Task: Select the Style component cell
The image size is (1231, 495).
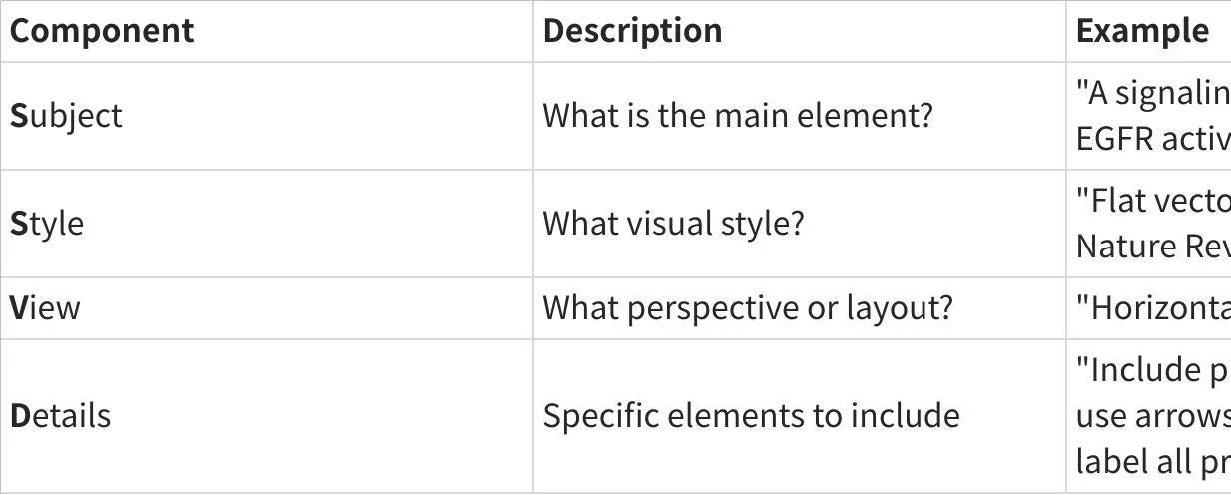Action: (47, 224)
